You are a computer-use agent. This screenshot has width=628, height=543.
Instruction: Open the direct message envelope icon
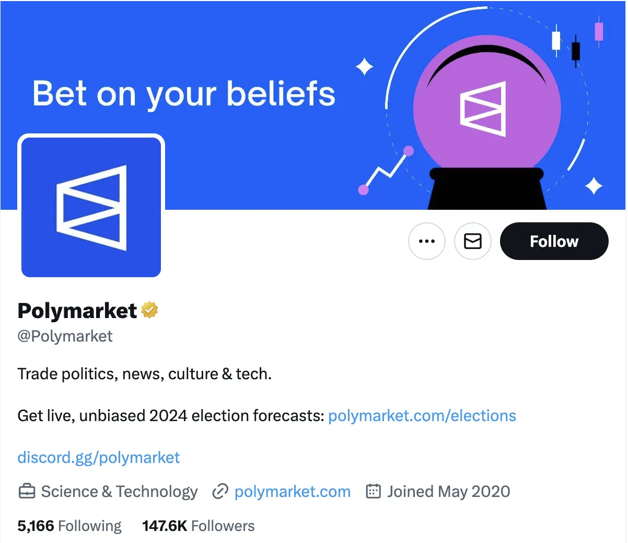tap(472, 241)
